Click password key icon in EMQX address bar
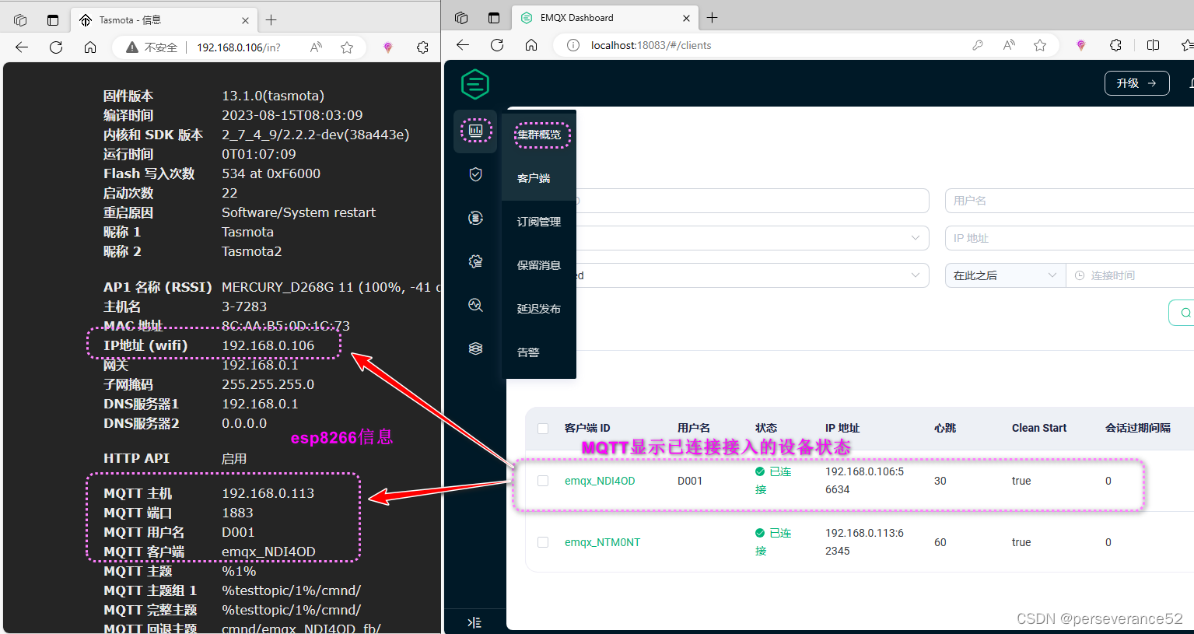This screenshot has height=634, width=1194. pos(978,45)
